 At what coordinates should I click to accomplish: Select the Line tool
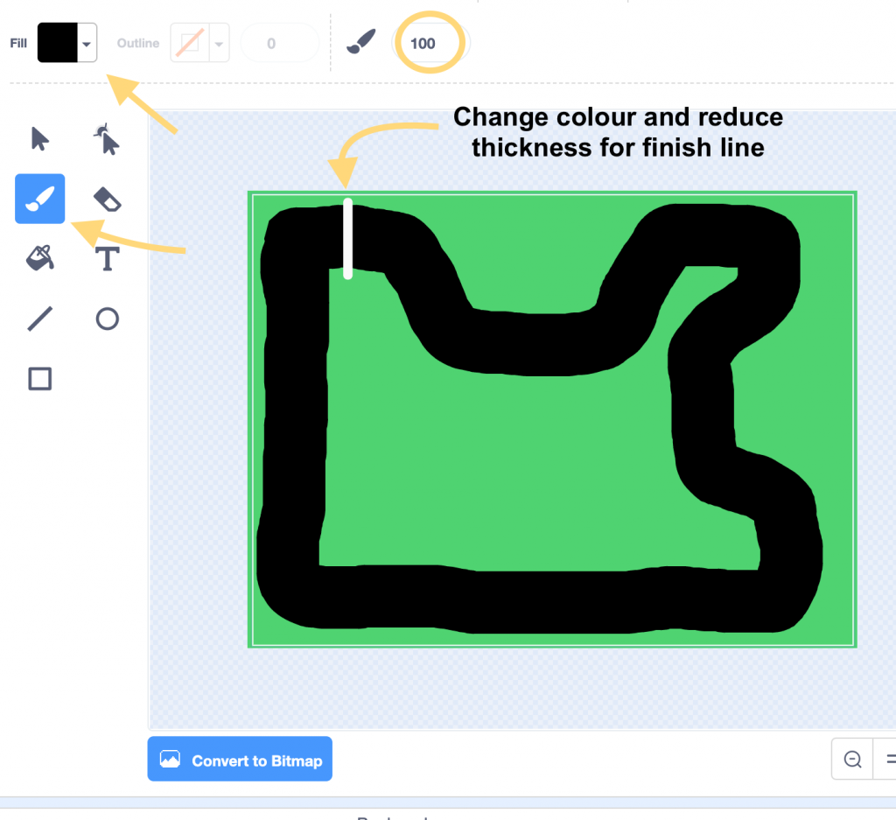click(40, 319)
